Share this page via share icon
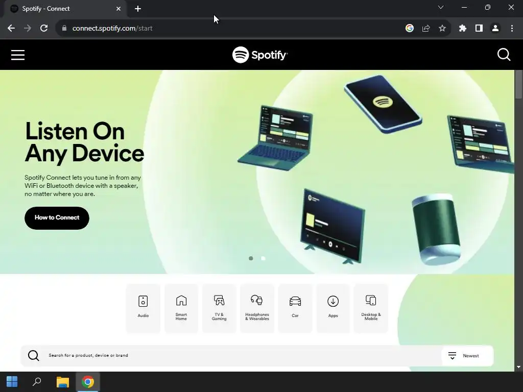The height and width of the screenshot is (392, 523). pos(426,29)
